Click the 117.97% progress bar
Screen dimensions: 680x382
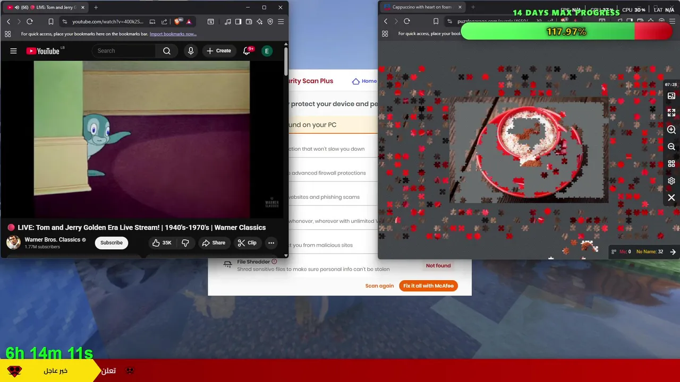coord(567,32)
